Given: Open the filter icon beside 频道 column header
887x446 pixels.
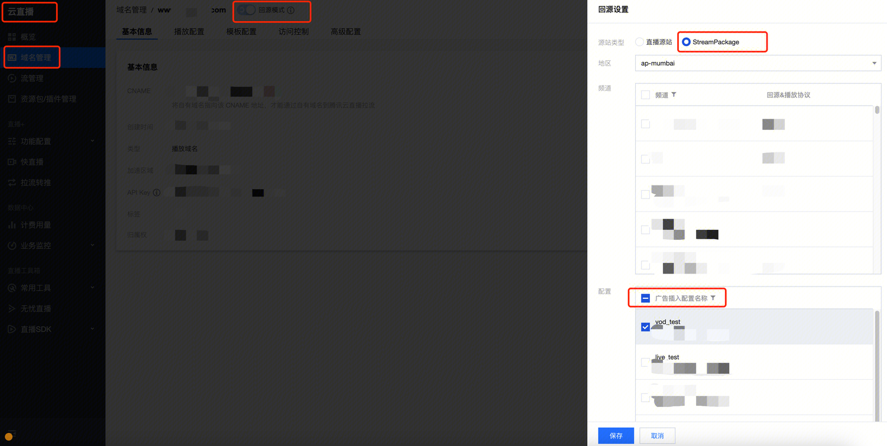Looking at the screenshot, I should click(674, 95).
